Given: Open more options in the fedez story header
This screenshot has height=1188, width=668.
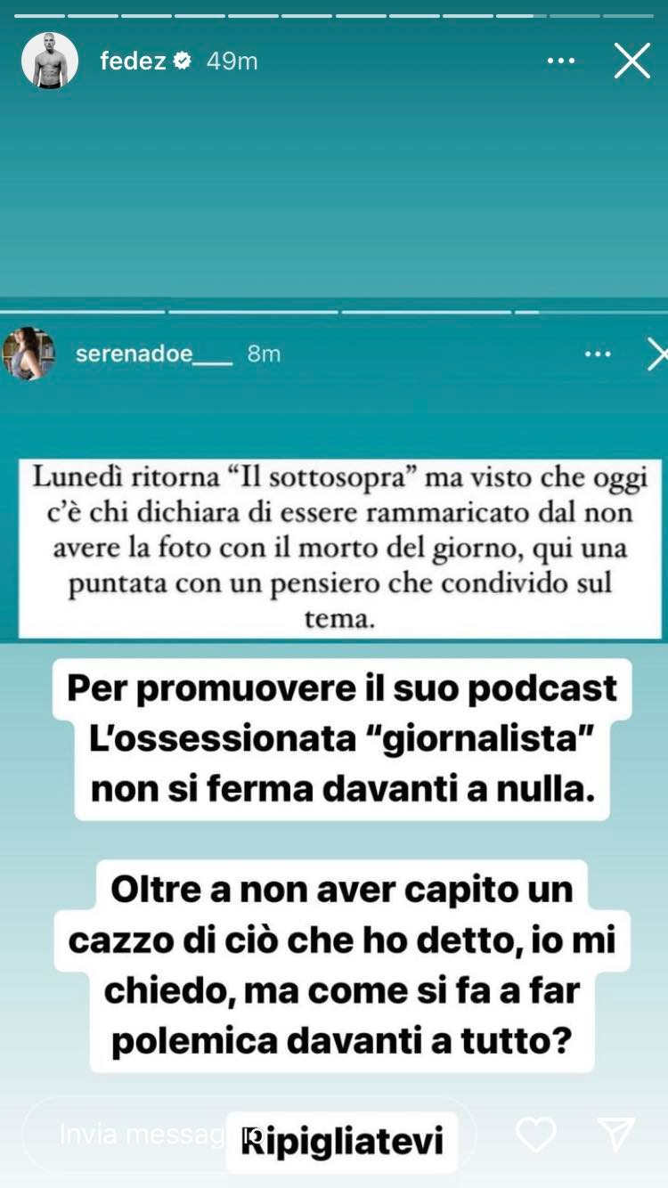Looking at the screenshot, I should pos(561,61).
